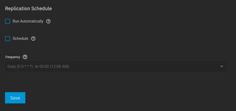
Task: Enable the Run Automatically checkbox
Action: coord(7,21)
